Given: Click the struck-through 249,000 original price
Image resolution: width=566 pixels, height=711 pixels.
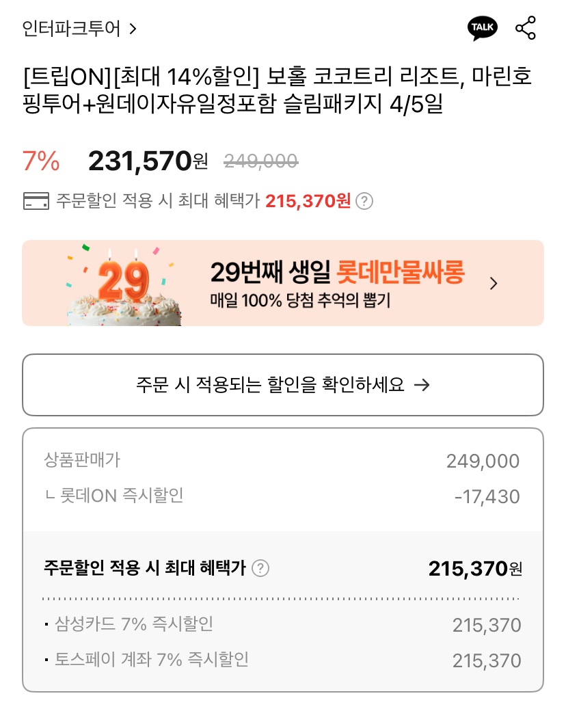Looking at the screenshot, I should 260,161.
